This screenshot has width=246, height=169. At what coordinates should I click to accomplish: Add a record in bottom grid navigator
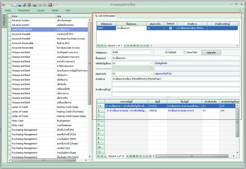pyautogui.click(x=137, y=156)
